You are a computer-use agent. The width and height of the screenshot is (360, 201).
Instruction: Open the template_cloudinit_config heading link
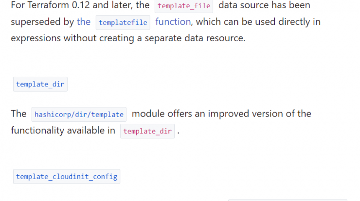click(x=67, y=176)
